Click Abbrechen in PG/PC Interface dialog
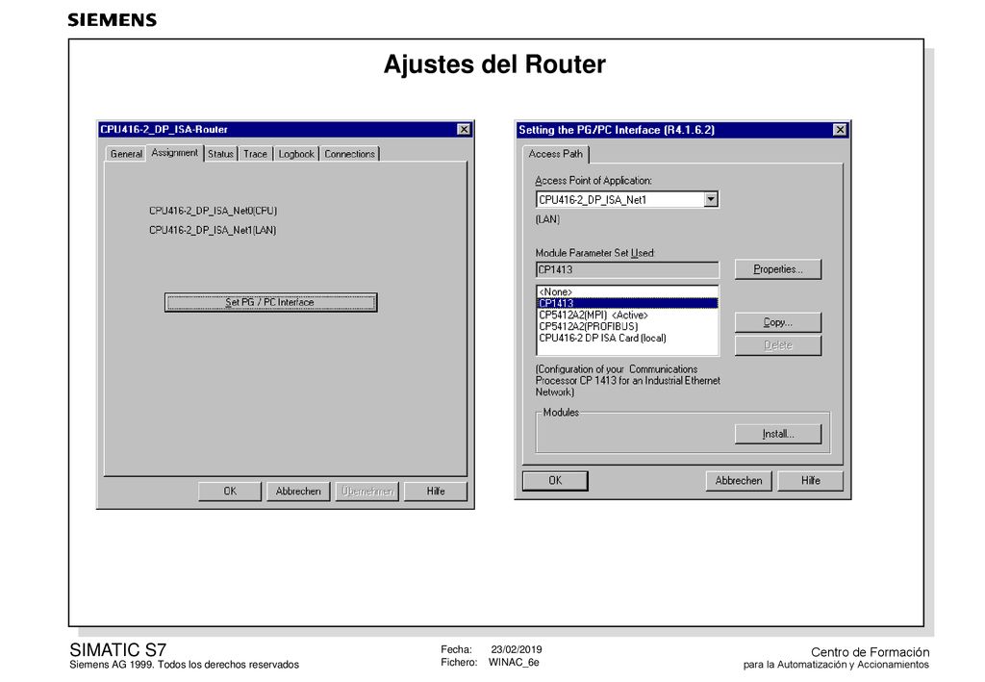Screen dimensions: 985x682 739,480
